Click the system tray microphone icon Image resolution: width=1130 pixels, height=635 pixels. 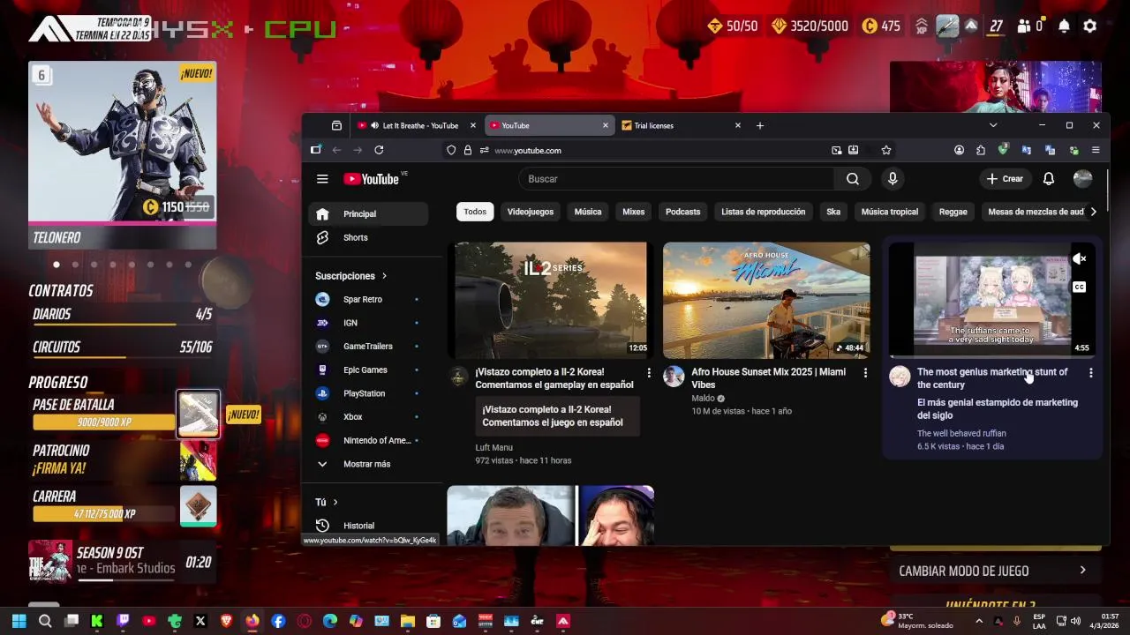(x=1017, y=621)
